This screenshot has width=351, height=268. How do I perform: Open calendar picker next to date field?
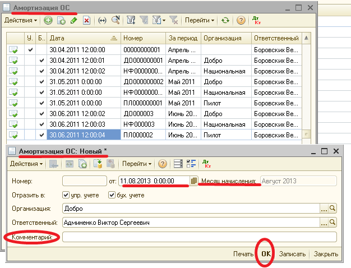(194, 181)
